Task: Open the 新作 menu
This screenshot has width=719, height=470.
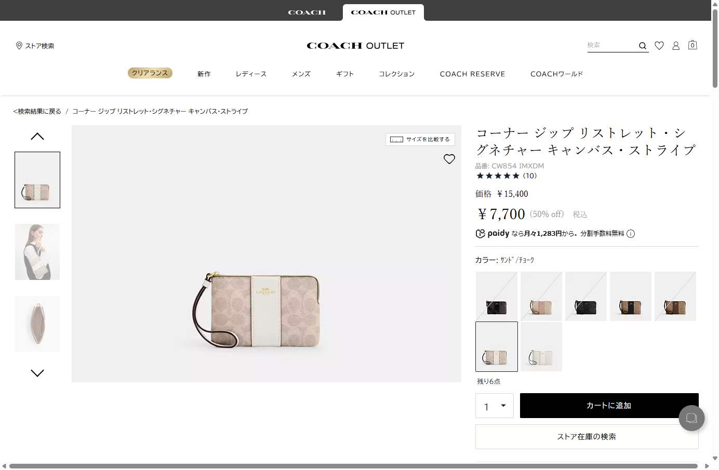Action: pos(204,74)
